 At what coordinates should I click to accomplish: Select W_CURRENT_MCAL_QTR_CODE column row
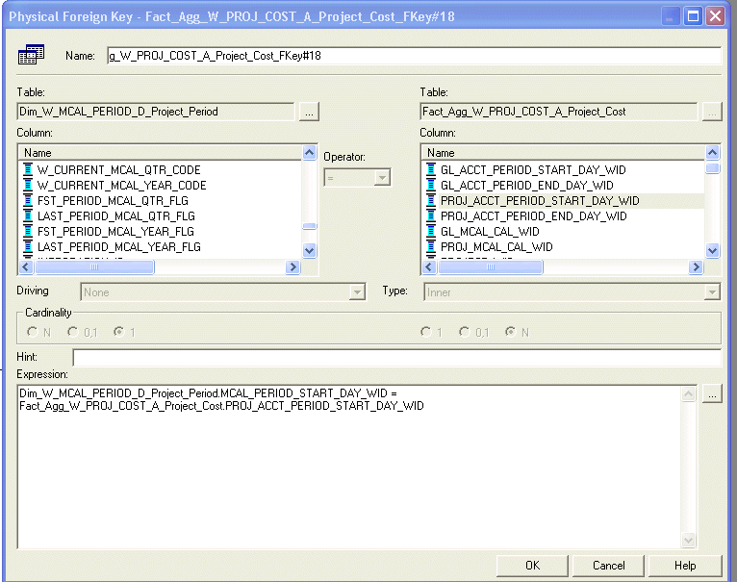pyautogui.click(x=161, y=169)
